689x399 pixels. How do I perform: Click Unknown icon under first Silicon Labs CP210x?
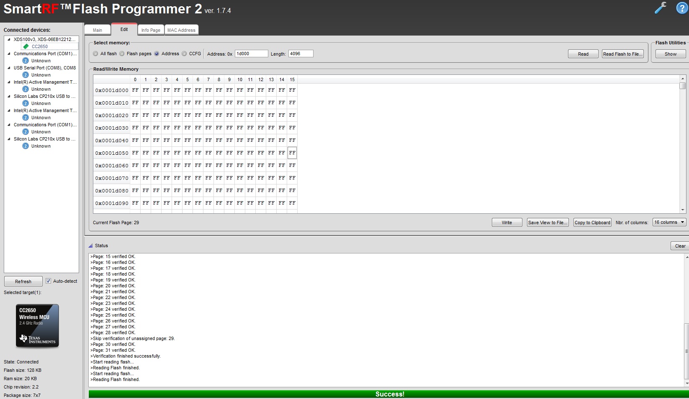[26, 103]
